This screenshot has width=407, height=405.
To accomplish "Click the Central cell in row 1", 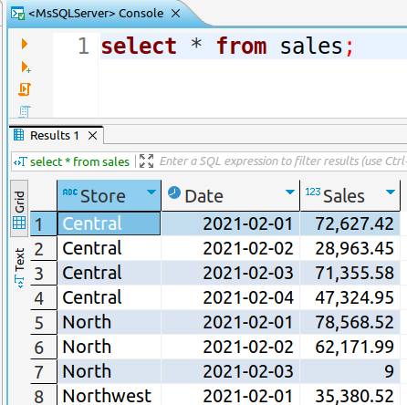I will [x=109, y=223].
